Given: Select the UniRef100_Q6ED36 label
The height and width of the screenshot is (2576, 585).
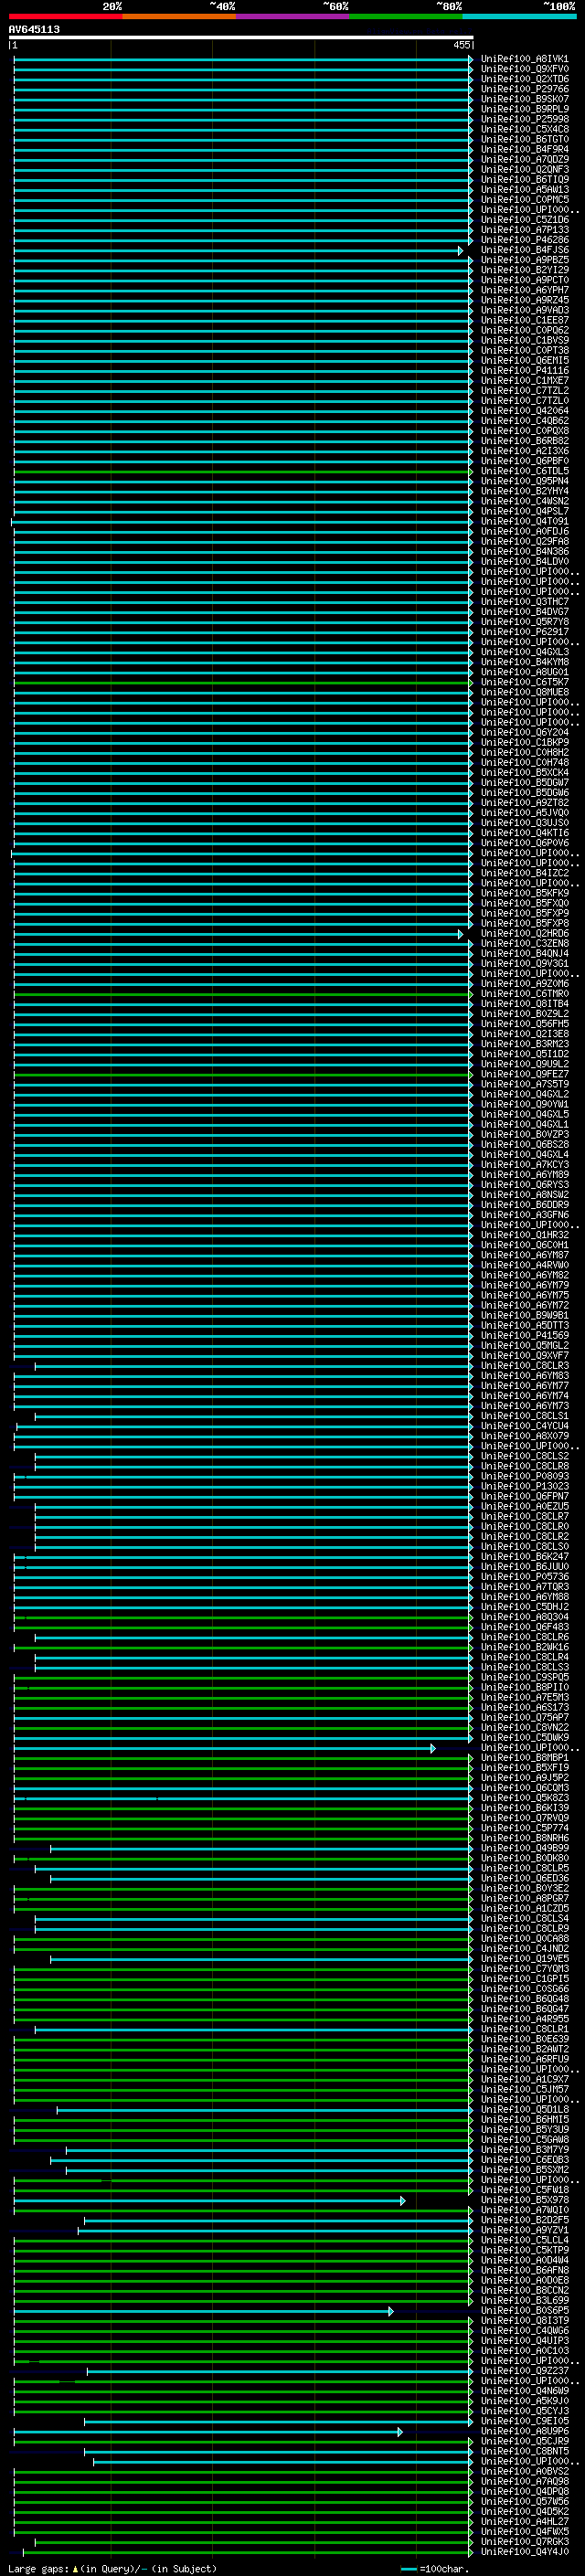Looking at the screenshot, I should click(x=524, y=1878).
